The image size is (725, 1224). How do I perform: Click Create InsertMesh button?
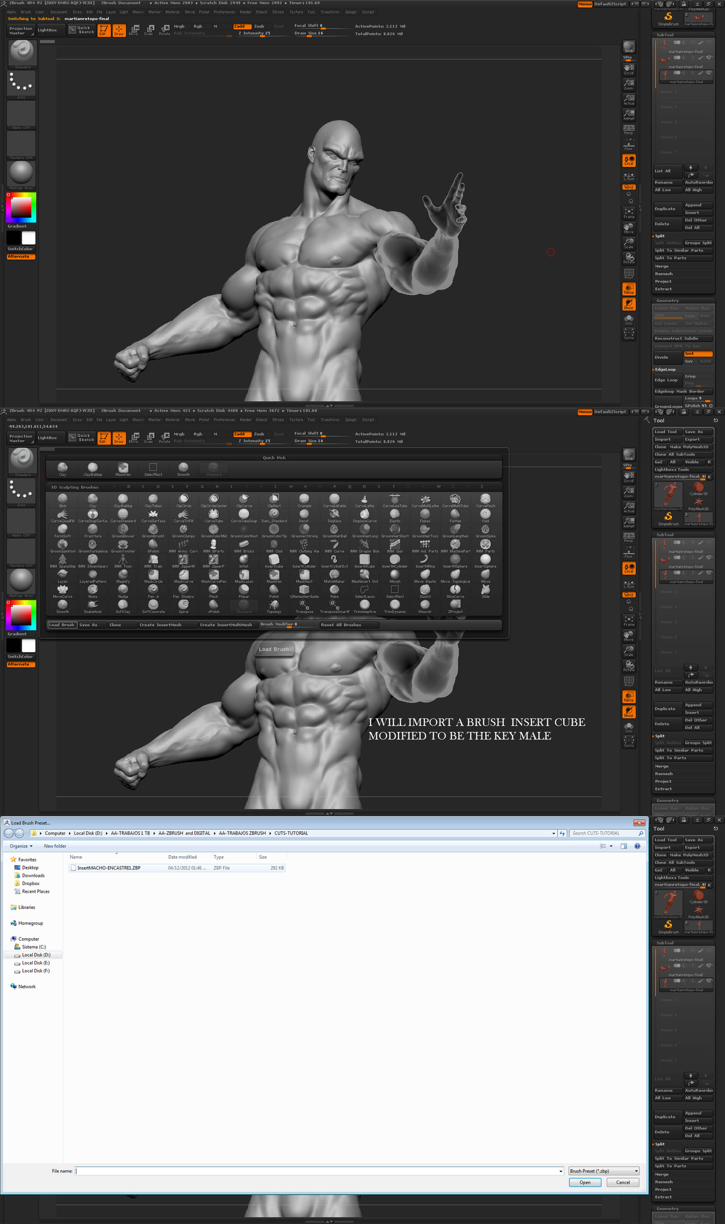pyautogui.click(x=168, y=625)
